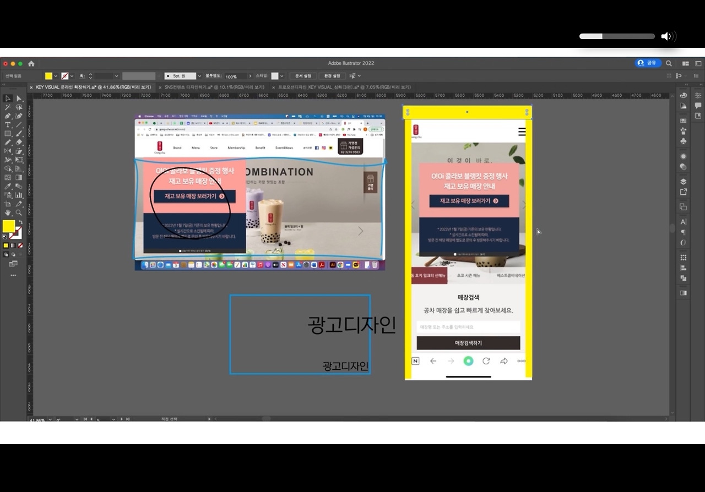Choose the Eyedropper tool
The width and height of the screenshot is (705, 492).
pos(8,187)
